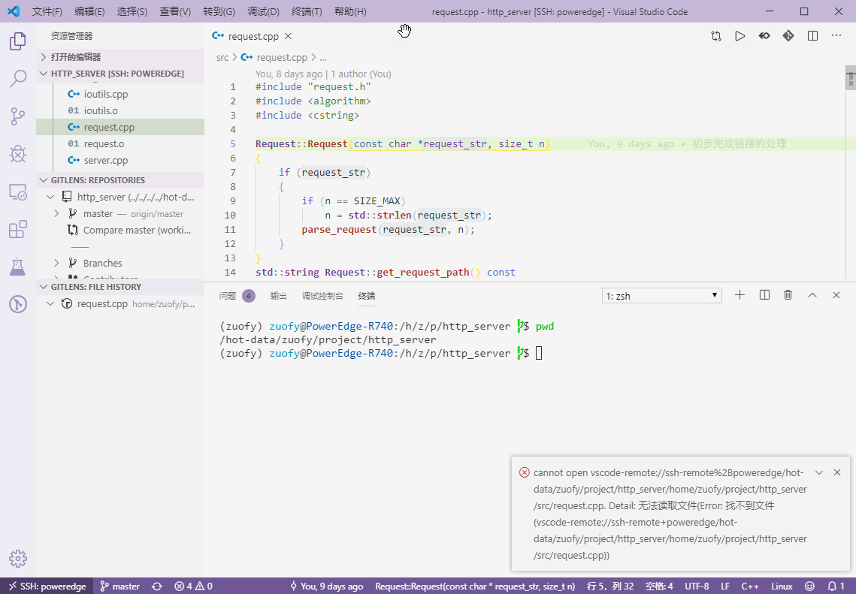The image size is (856, 594).
Task: Open the Search view in the activity bar
Action: 17,78
